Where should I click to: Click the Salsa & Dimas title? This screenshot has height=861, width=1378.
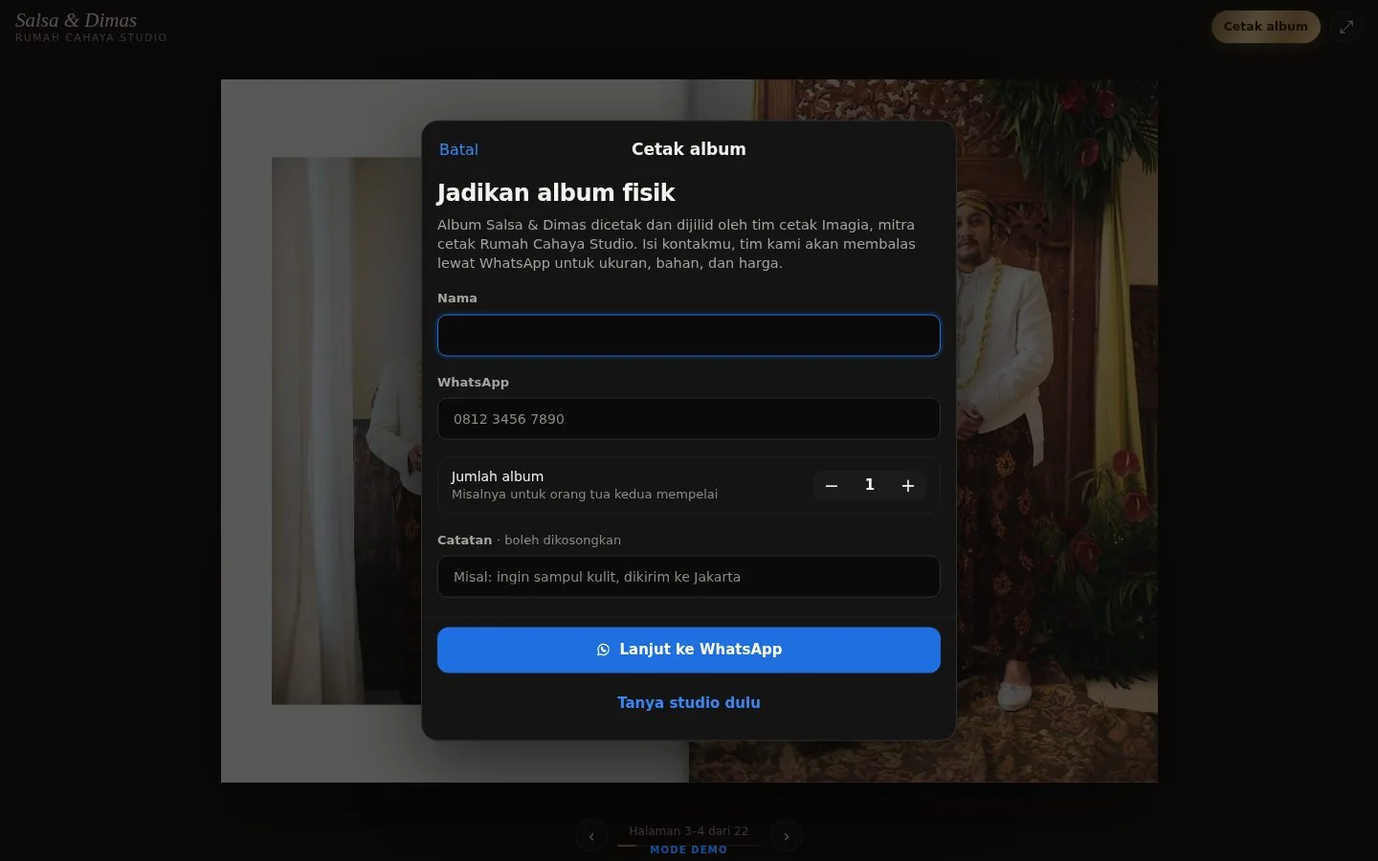(76, 20)
